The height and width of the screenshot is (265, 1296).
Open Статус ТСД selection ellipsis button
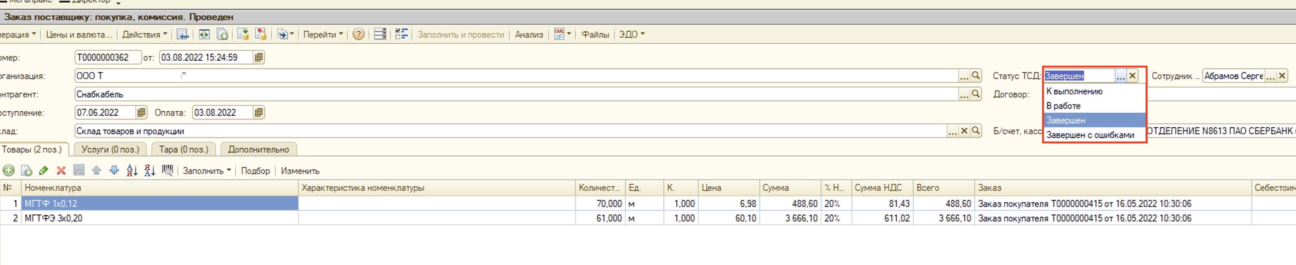[x=1121, y=75]
